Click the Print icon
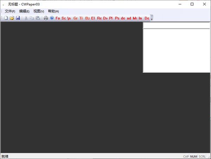This screenshot has height=159, width=211. [46, 18]
